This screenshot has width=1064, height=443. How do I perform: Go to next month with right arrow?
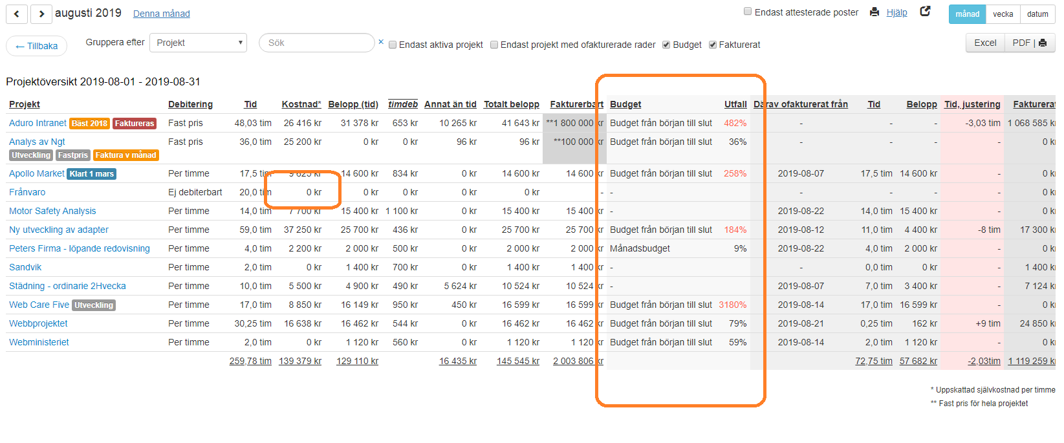tap(41, 14)
